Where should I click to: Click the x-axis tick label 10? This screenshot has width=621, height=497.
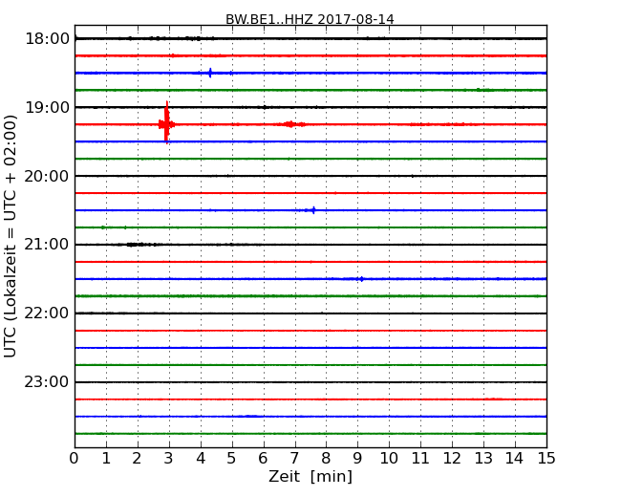click(389, 459)
